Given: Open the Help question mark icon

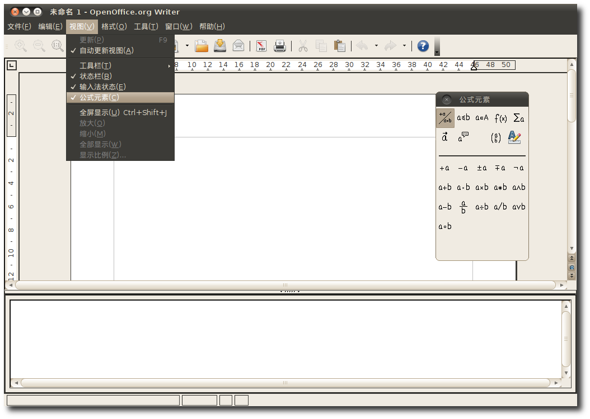Looking at the screenshot, I should 423,46.
